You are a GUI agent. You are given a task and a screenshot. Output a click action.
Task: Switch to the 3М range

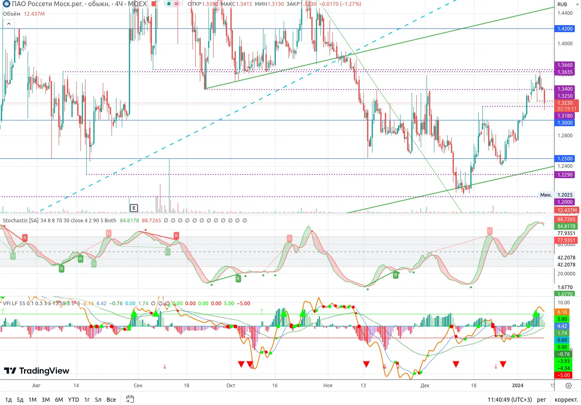point(46,400)
